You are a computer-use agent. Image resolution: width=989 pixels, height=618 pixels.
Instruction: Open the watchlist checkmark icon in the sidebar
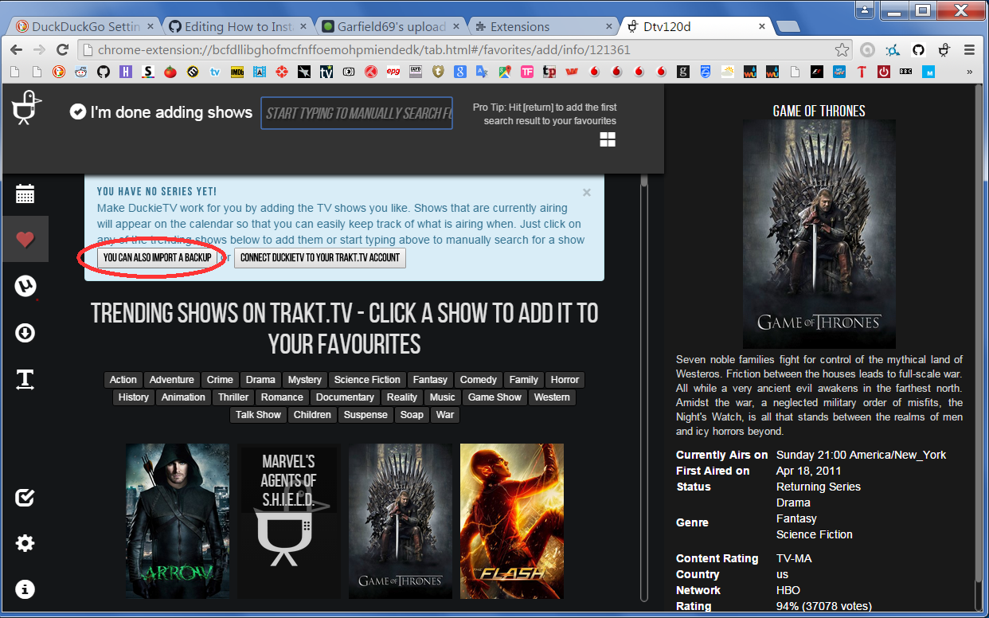pos(25,498)
